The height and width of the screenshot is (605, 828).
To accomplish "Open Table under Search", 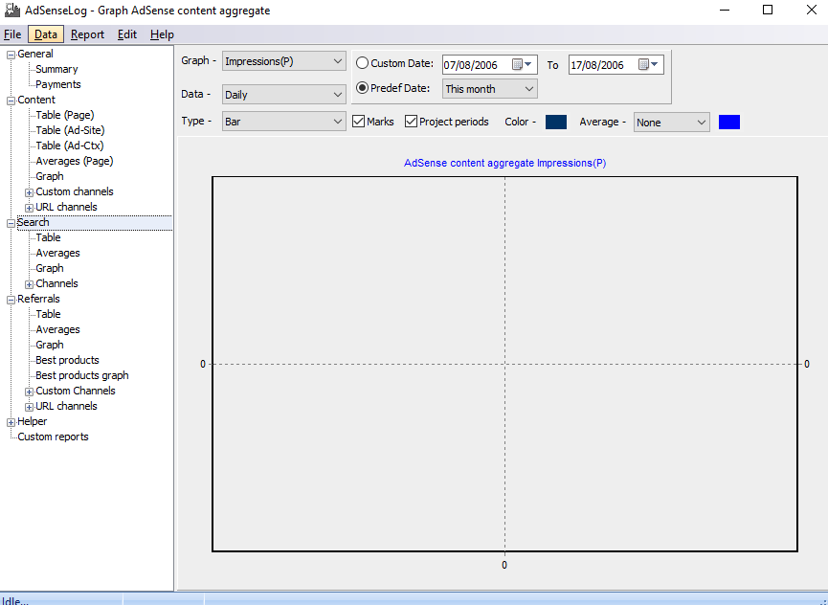I will point(48,237).
